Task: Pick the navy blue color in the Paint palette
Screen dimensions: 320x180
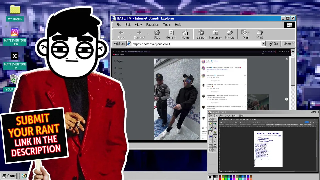Action: (x=231, y=177)
